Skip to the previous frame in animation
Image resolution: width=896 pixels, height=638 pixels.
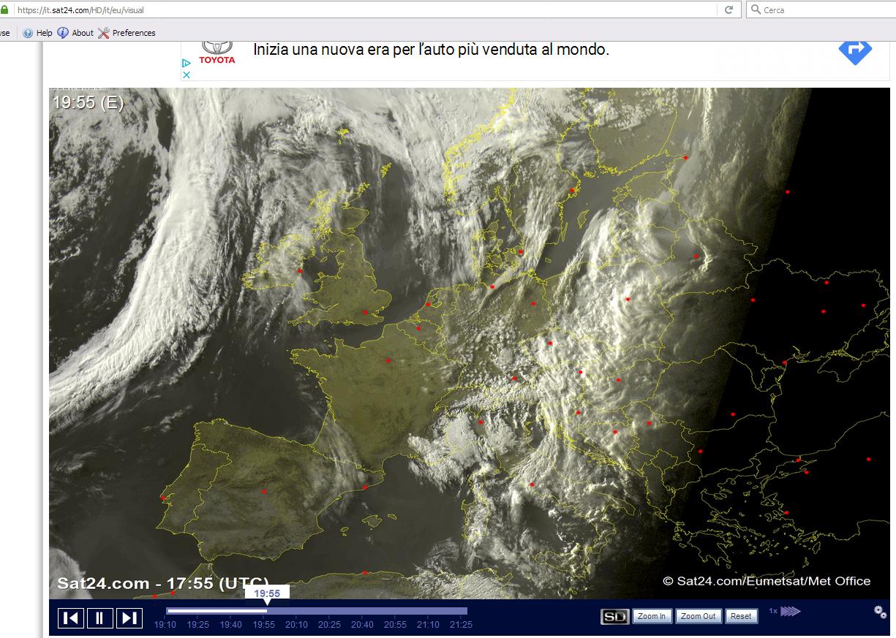tap(71, 618)
